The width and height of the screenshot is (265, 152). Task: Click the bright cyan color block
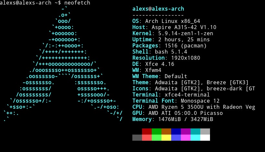coord(195,137)
